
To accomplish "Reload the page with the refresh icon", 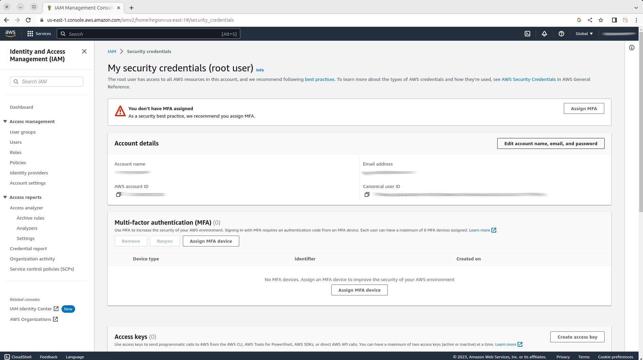I will click(28, 20).
